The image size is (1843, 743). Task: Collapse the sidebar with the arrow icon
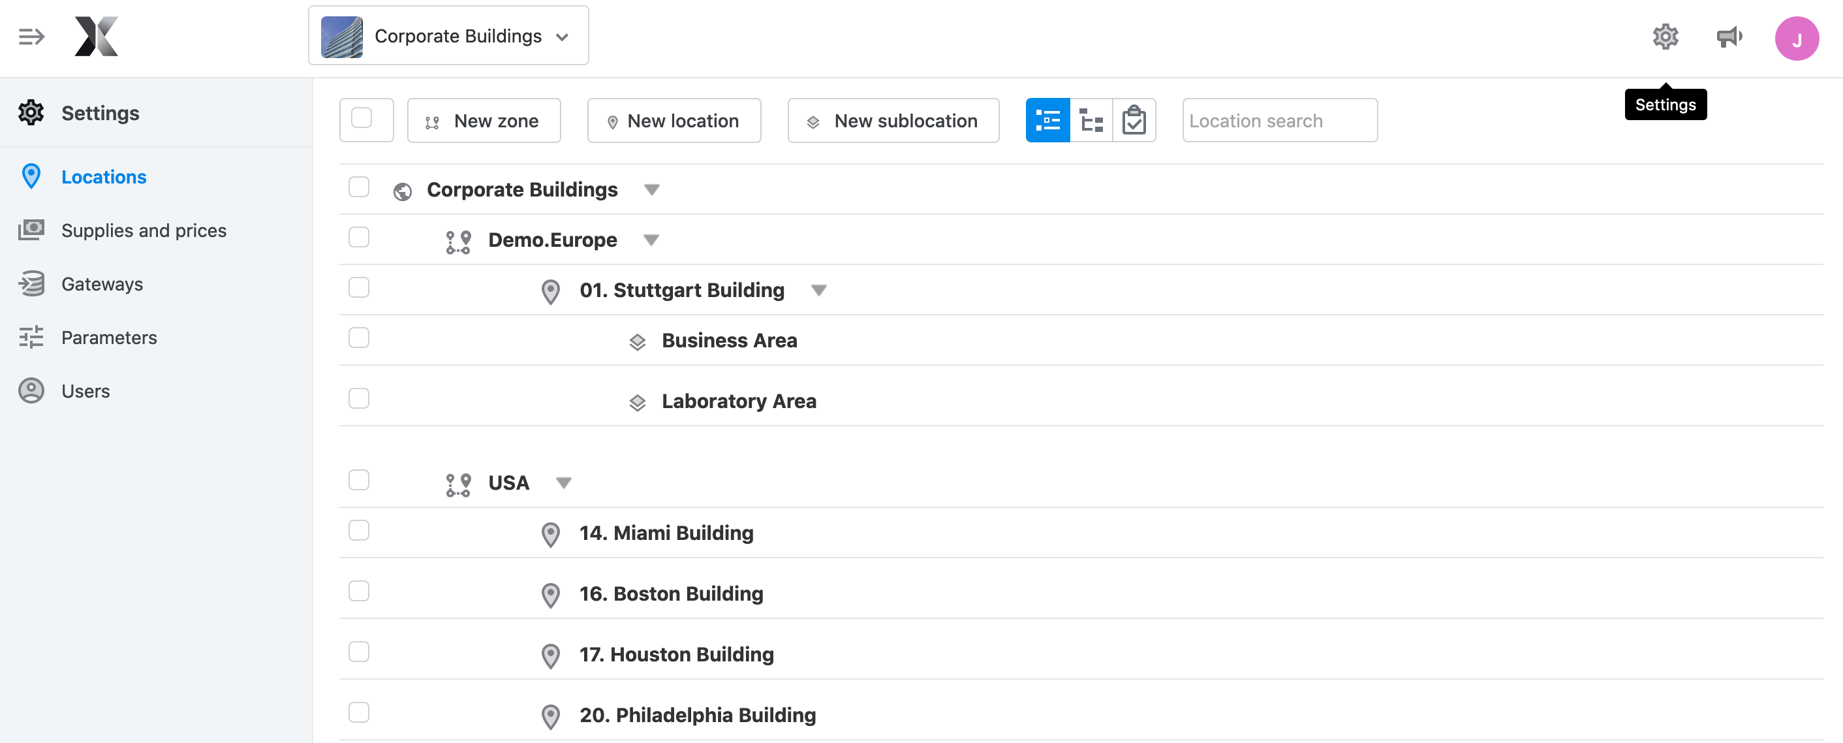click(x=31, y=37)
